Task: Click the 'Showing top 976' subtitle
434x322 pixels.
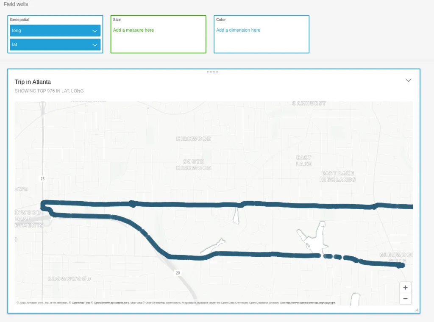Action: (x=49, y=91)
